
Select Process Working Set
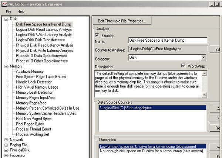[33, 134]
